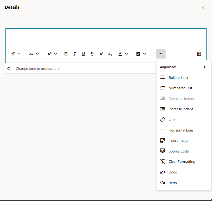Select the Decrease Indent label
Screen dimensions: 212x201
click(x=181, y=99)
